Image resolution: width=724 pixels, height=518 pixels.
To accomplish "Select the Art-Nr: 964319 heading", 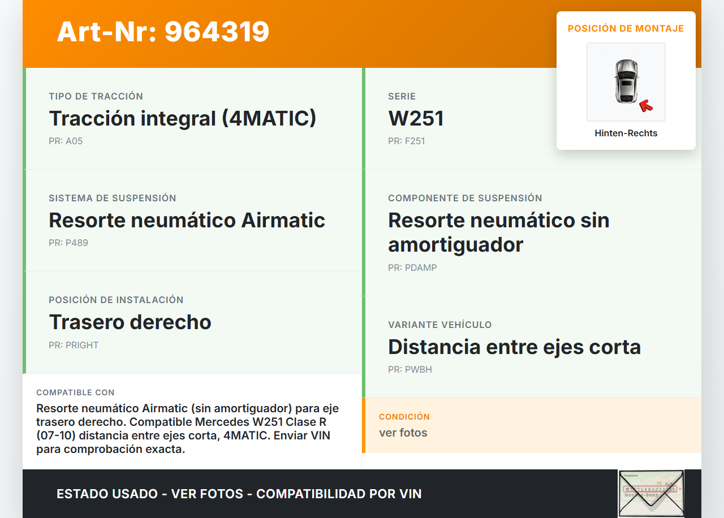I will [163, 32].
